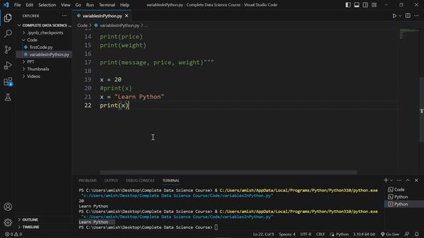Start Go Live server
Viewport: 424px width, 238px height.
[x=390, y=234]
